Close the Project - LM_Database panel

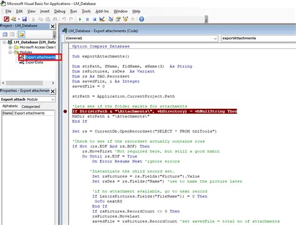pos(52,26)
